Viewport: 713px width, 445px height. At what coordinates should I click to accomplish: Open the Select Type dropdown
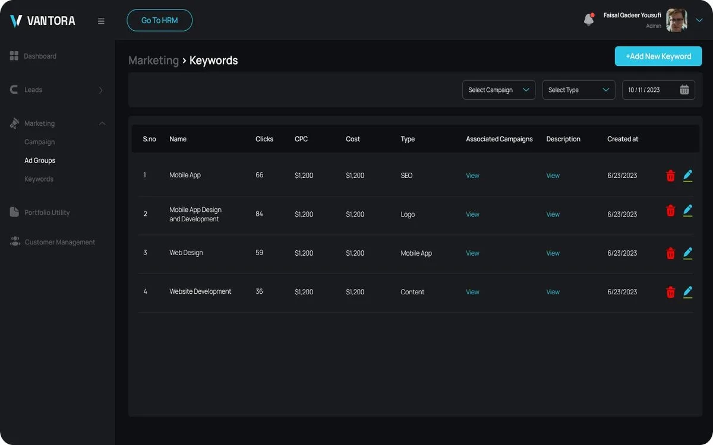(x=579, y=90)
